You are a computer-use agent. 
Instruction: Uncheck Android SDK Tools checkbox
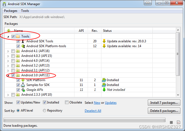click(x=18, y=42)
